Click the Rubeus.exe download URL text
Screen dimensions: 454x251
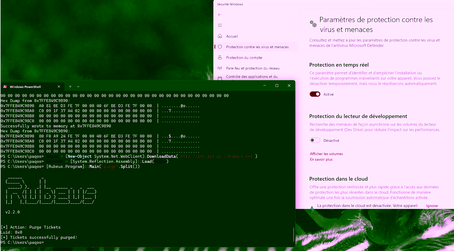(216, 156)
